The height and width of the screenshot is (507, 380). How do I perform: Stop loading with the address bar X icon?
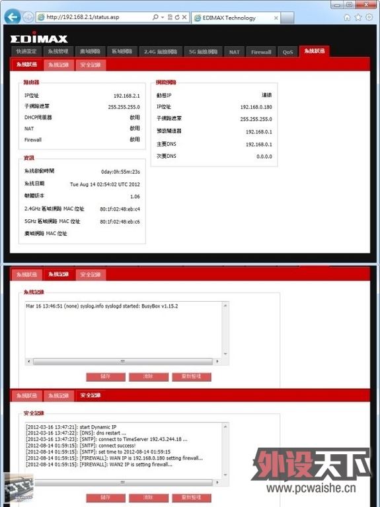tap(184, 17)
